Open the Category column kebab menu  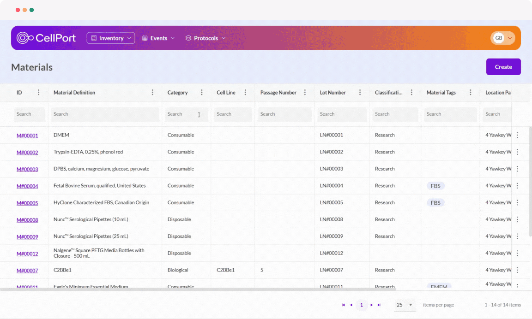point(202,93)
